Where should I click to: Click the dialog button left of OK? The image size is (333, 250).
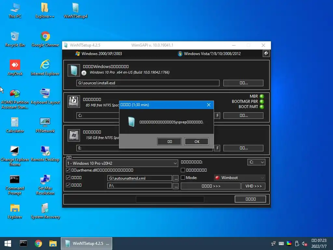pos(169,142)
